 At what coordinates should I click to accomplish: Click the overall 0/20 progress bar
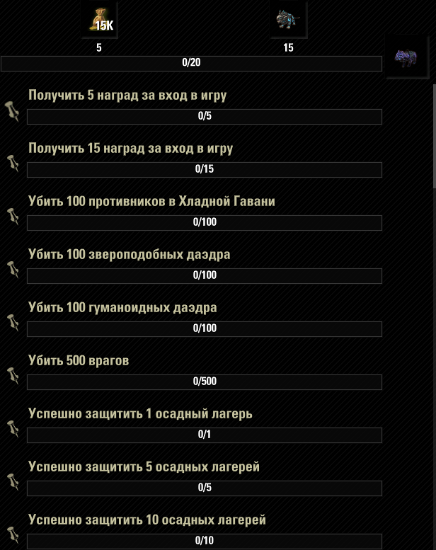coord(191,64)
